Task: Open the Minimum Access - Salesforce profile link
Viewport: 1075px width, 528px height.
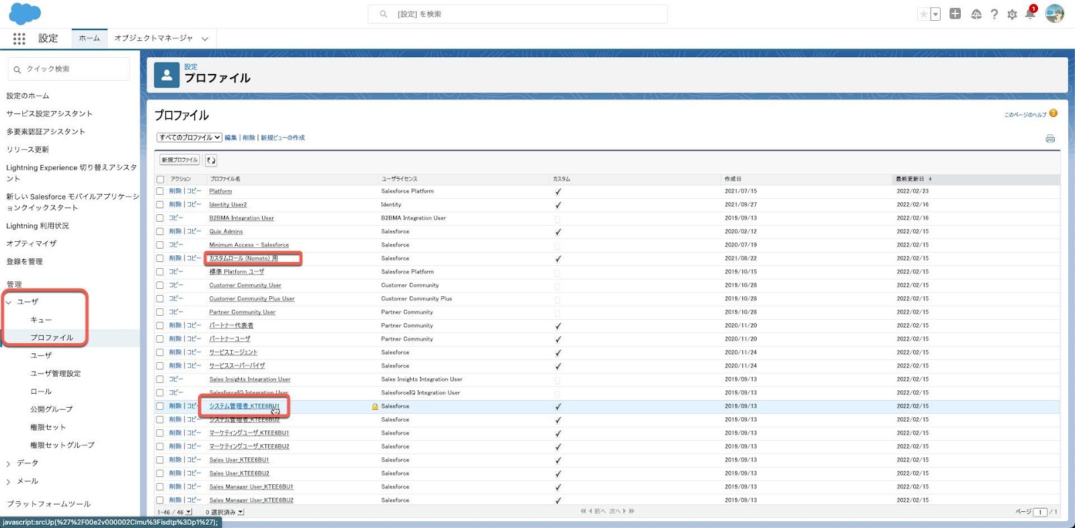Action: click(249, 245)
